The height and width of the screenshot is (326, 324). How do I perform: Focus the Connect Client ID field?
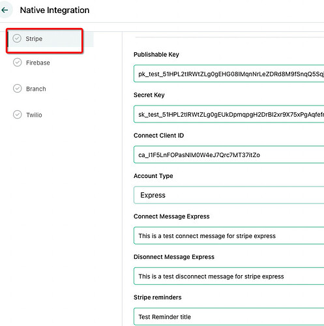(x=229, y=155)
